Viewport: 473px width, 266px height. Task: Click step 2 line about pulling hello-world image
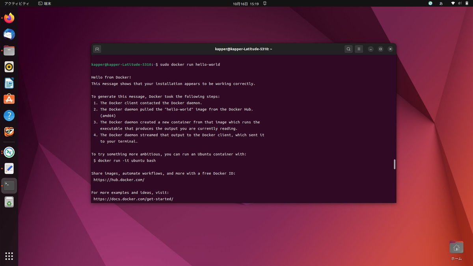pyautogui.click(x=173, y=109)
